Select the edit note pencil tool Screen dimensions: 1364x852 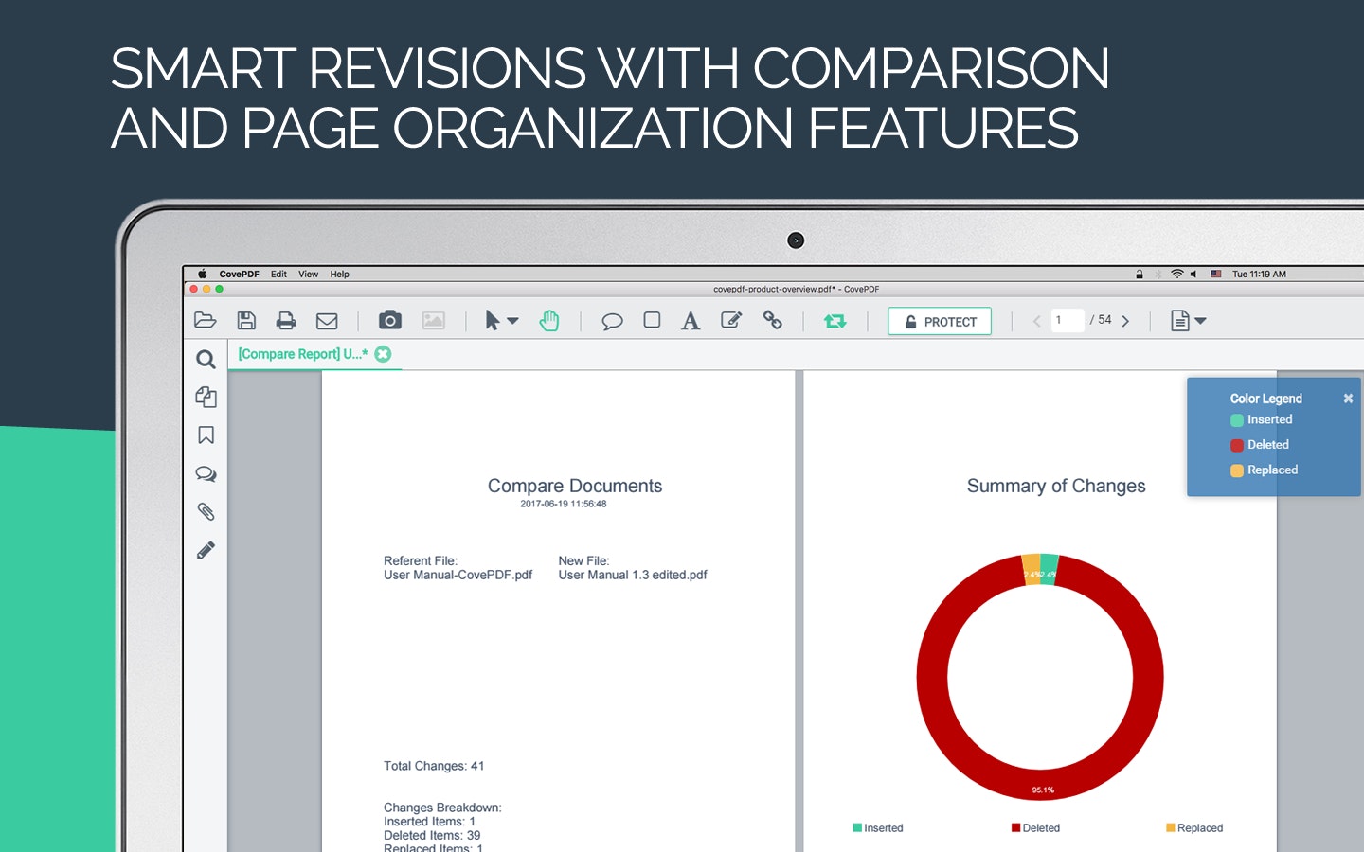[731, 320]
